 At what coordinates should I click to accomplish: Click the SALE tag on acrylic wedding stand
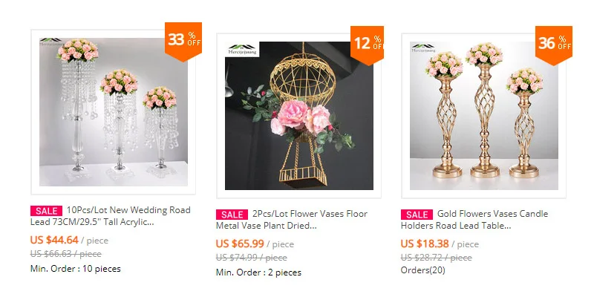click(46, 211)
